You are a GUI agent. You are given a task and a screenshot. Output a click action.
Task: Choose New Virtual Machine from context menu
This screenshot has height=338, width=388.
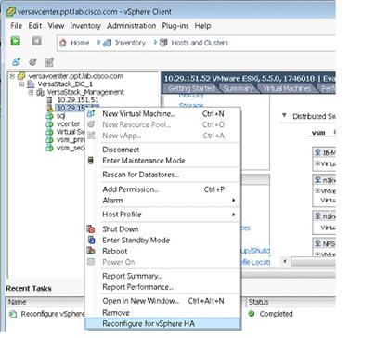[x=162, y=113]
